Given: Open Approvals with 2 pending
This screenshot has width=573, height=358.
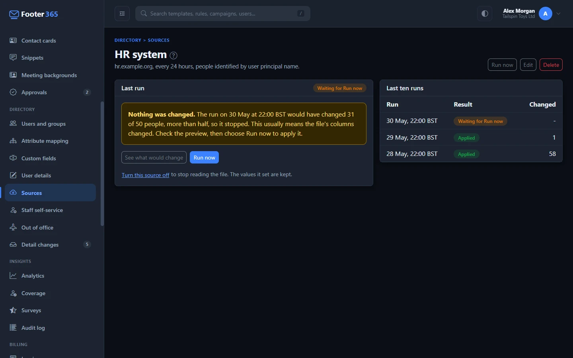Looking at the screenshot, I should (x=50, y=92).
